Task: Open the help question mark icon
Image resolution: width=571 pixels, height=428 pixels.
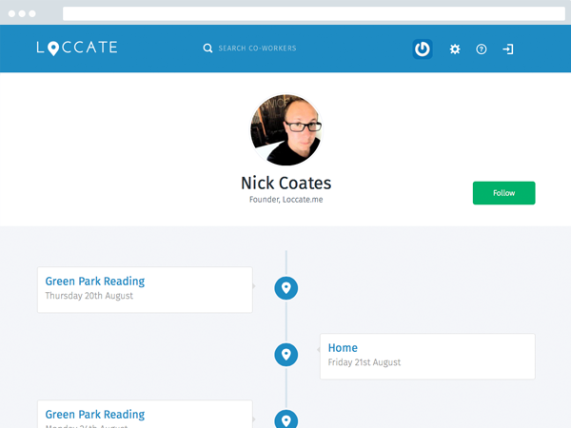Action: pos(481,49)
